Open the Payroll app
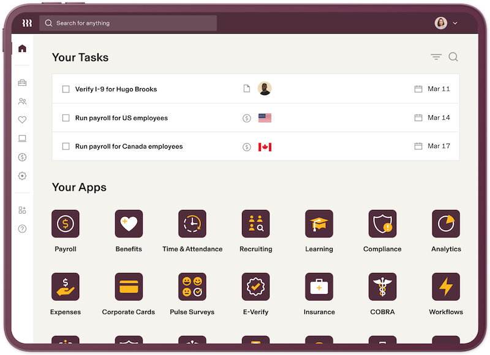 coord(66,224)
